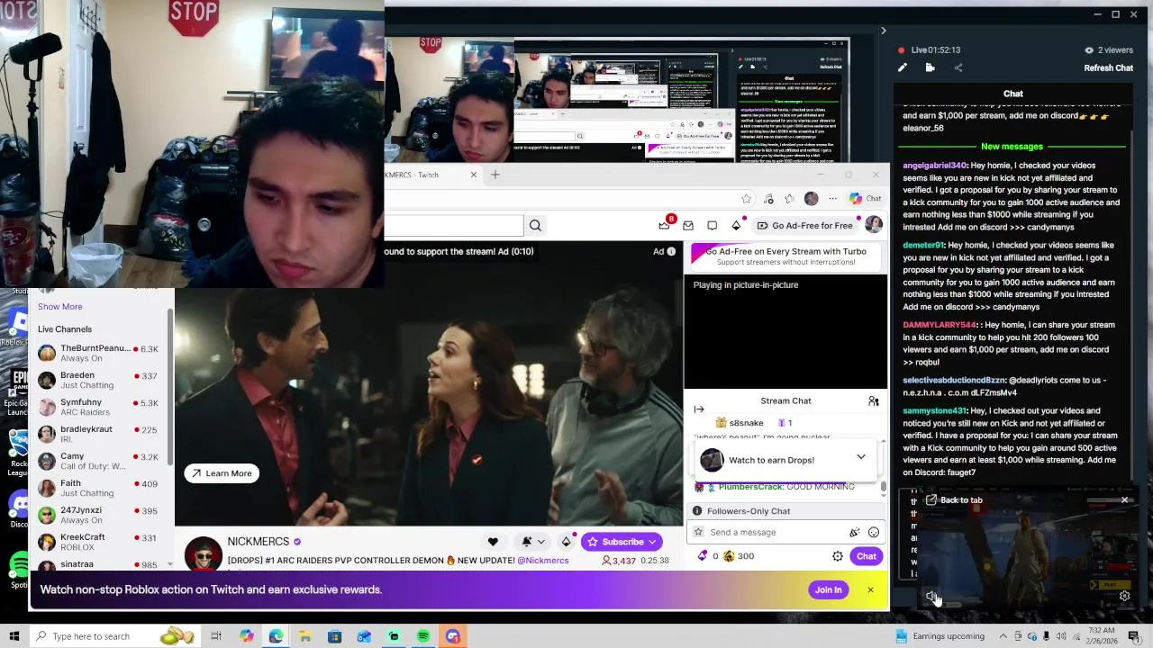Click the Learn More ad button
1153x648 pixels.
tap(222, 473)
